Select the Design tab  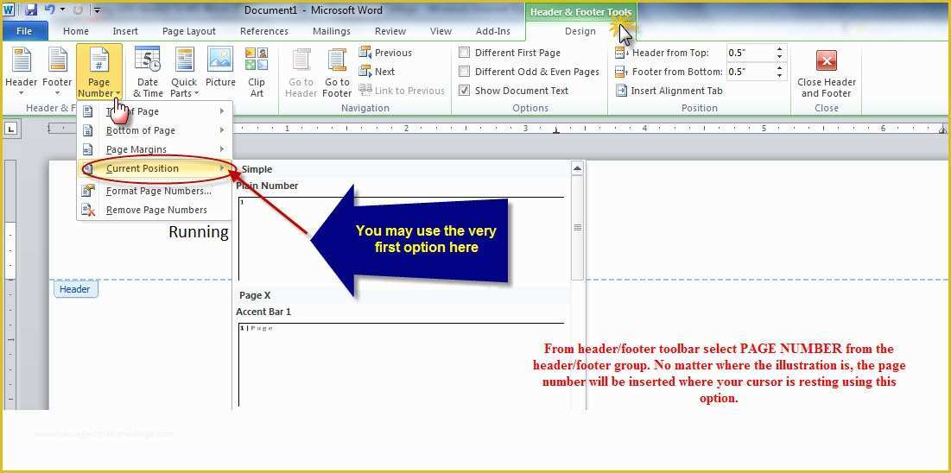(580, 32)
